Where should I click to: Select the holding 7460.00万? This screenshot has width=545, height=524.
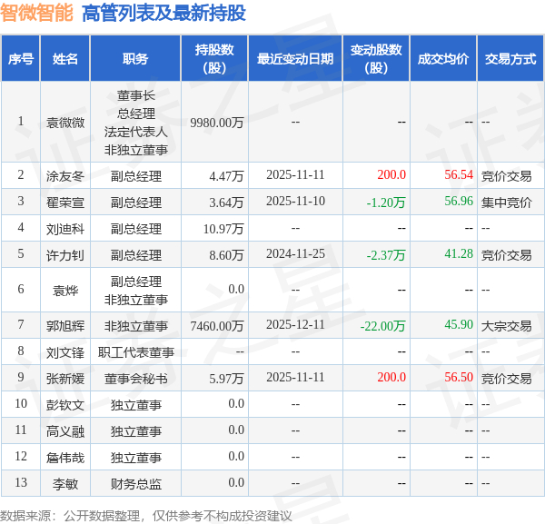tap(216, 326)
